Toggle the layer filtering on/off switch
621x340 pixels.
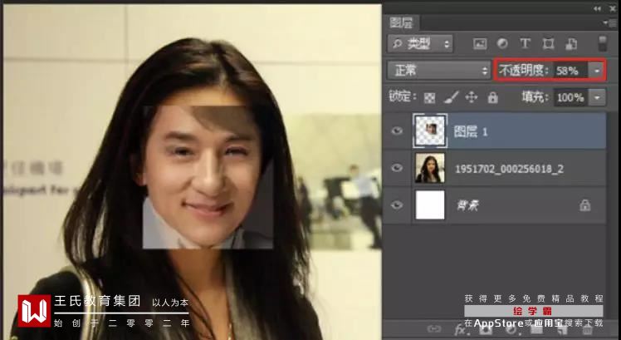point(602,43)
